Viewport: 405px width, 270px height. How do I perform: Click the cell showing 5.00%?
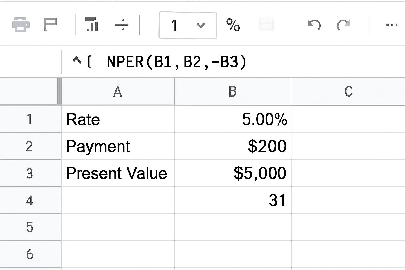click(x=233, y=119)
